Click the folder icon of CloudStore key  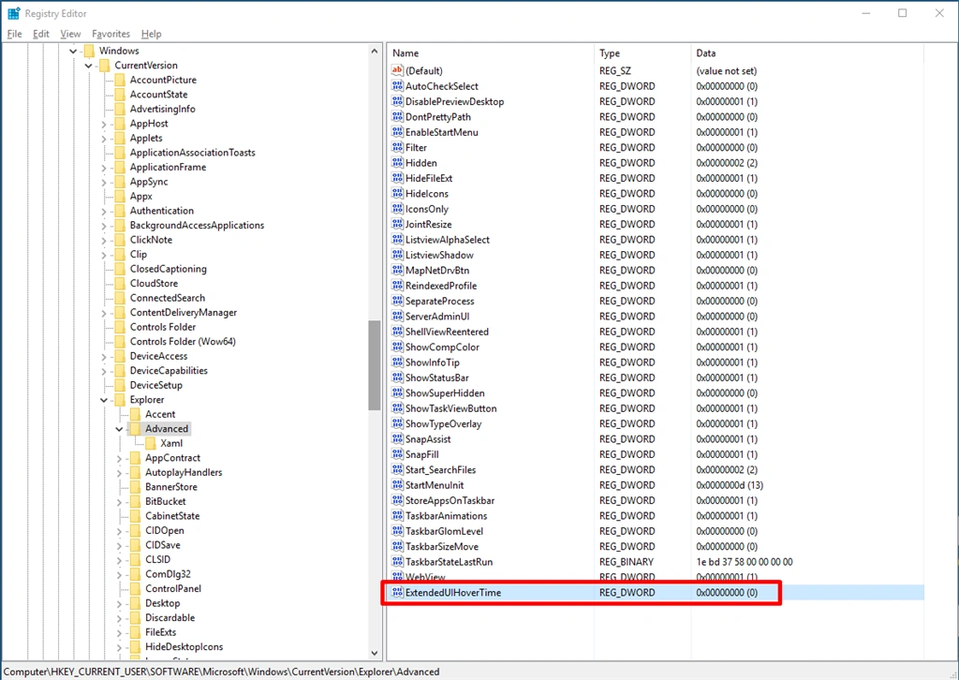tap(120, 284)
